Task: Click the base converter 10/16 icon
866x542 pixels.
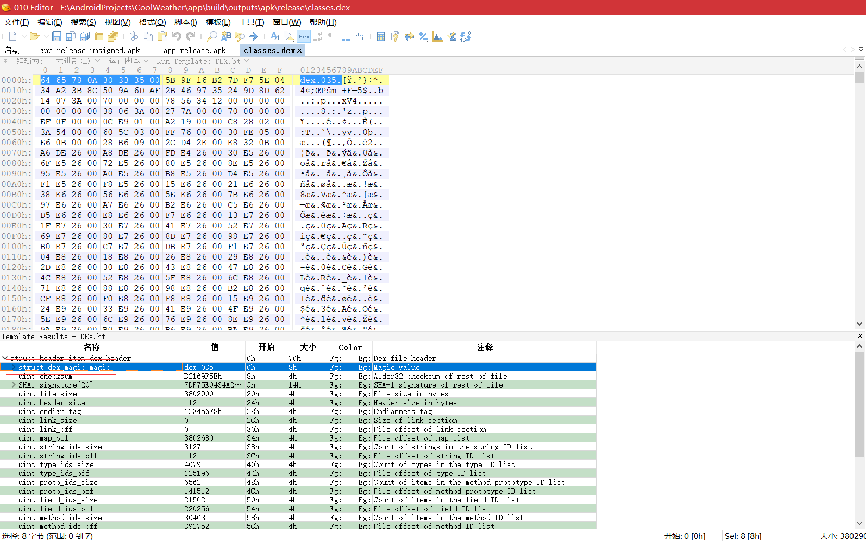Action: tap(466, 36)
